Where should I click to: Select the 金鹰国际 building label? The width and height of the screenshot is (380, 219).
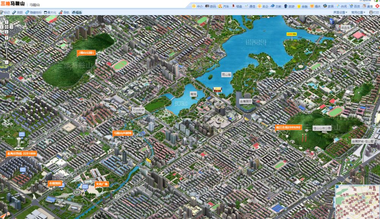[245, 101]
